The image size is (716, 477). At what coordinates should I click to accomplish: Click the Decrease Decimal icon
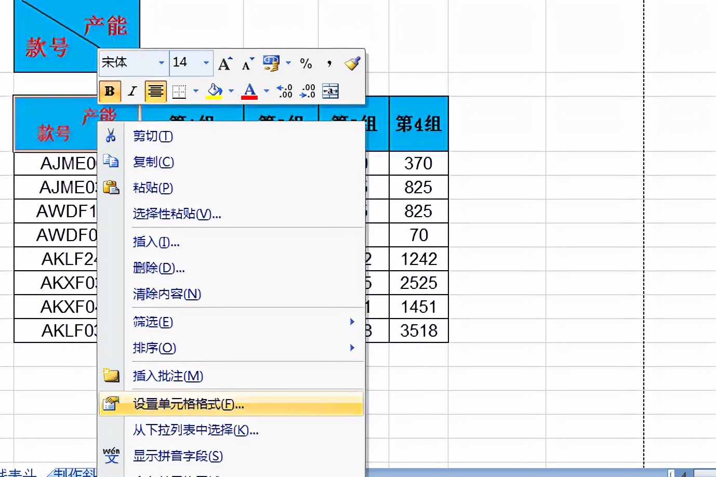[308, 91]
